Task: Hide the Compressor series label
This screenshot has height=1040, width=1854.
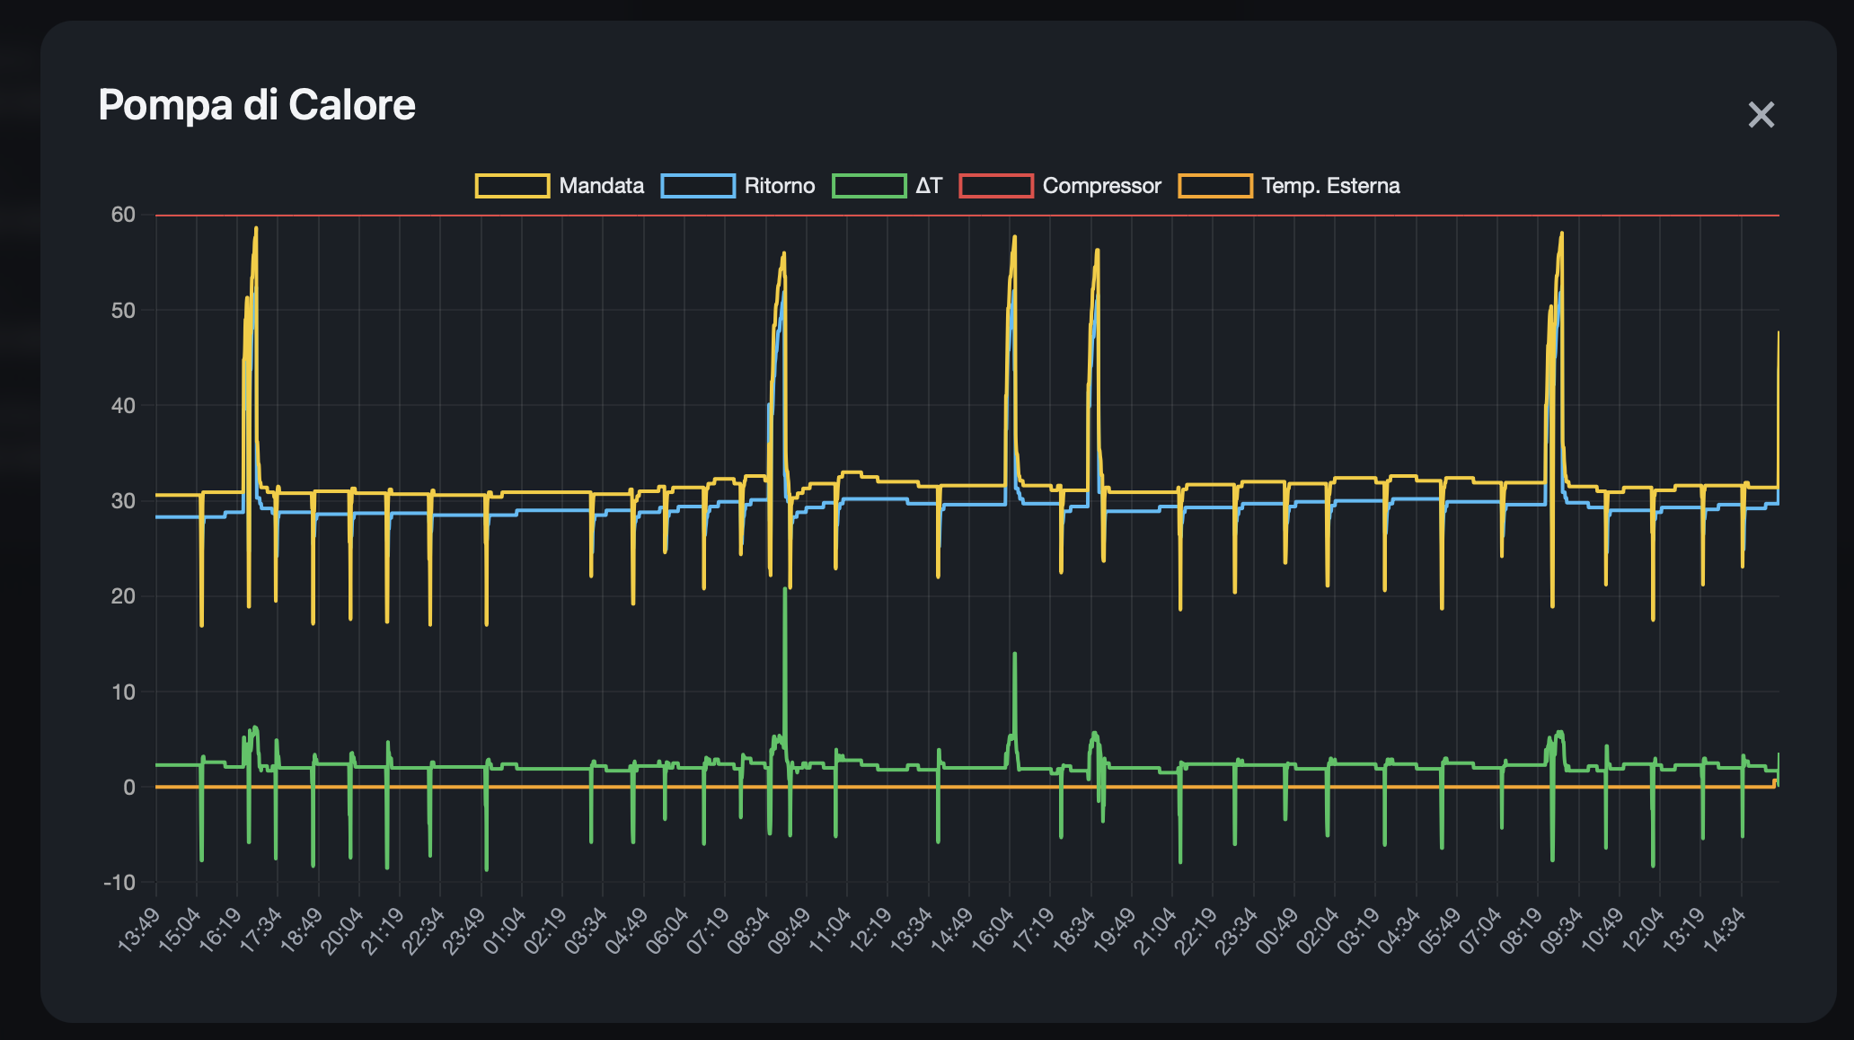Action: 1101,186
